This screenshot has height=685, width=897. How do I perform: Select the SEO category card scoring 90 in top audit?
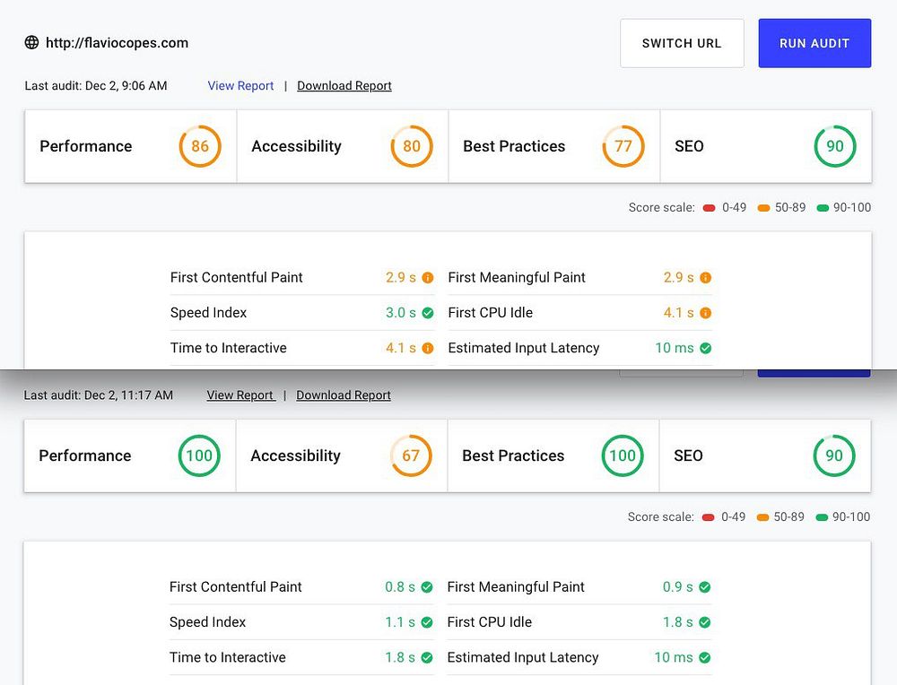tap(765, 146)
